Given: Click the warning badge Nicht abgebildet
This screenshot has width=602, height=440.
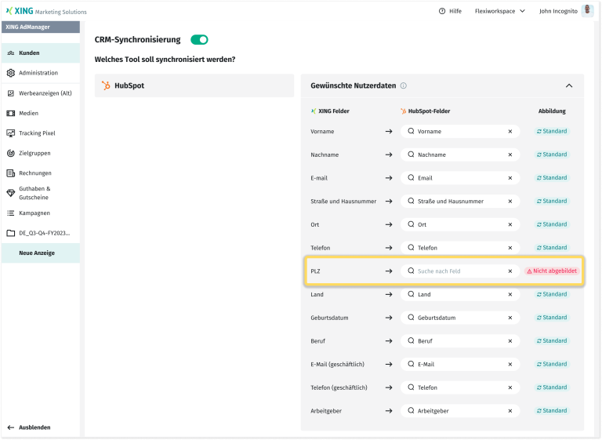Looking at the screenshot, I should 556,271.
